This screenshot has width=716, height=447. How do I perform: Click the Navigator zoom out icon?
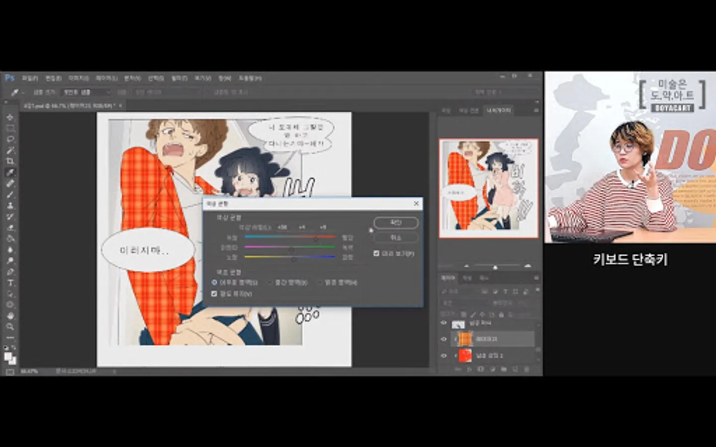point(466,266)
